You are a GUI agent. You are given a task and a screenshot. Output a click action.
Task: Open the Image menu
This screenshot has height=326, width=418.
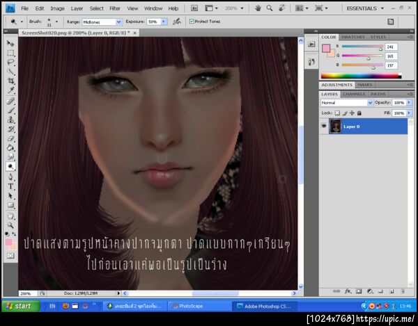point(57,8)
